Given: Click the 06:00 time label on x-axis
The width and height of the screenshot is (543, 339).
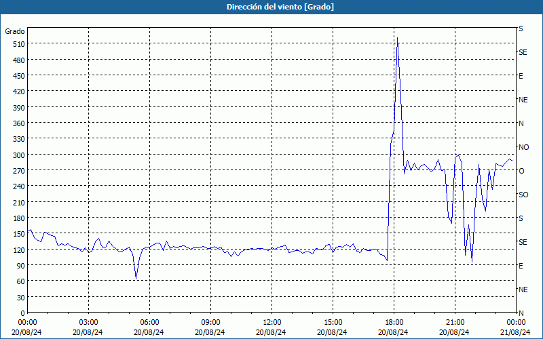Looking at the screenshot, I should [x=149, y=323].
